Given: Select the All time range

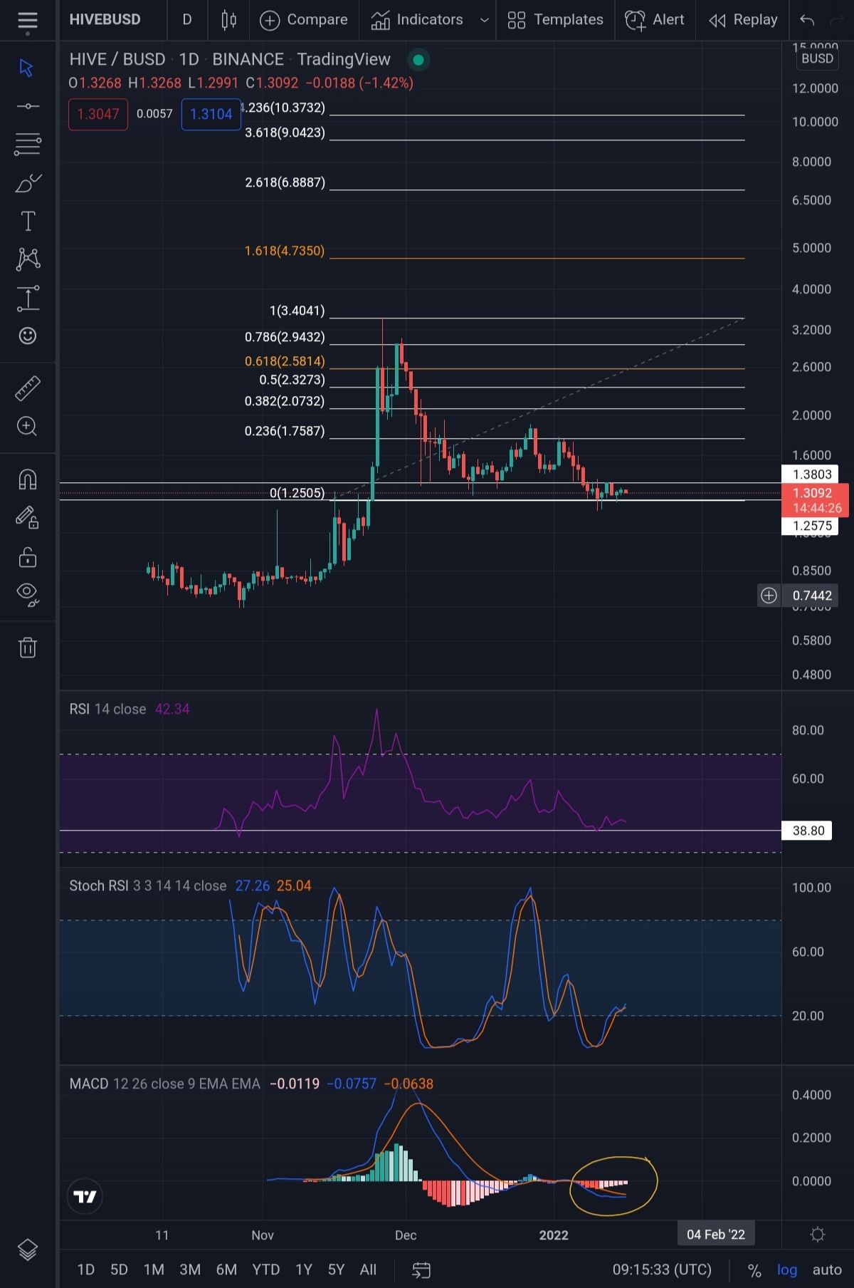Looking at the screenshot, I should click(x=368, y=1269).
